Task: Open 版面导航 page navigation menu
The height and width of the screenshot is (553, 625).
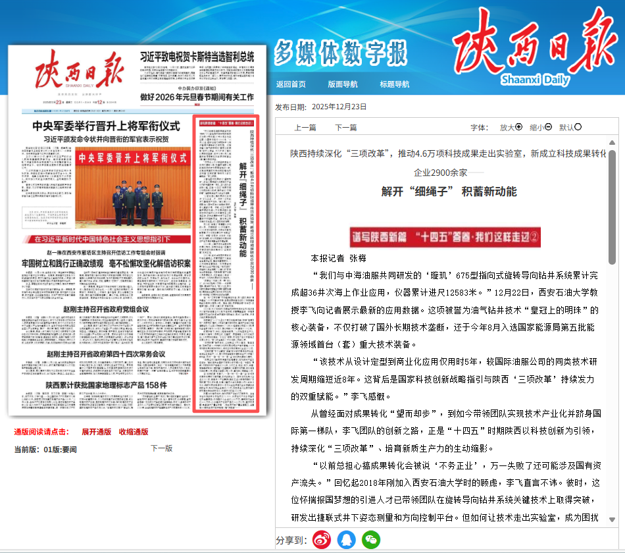Action: click(343, 84)
